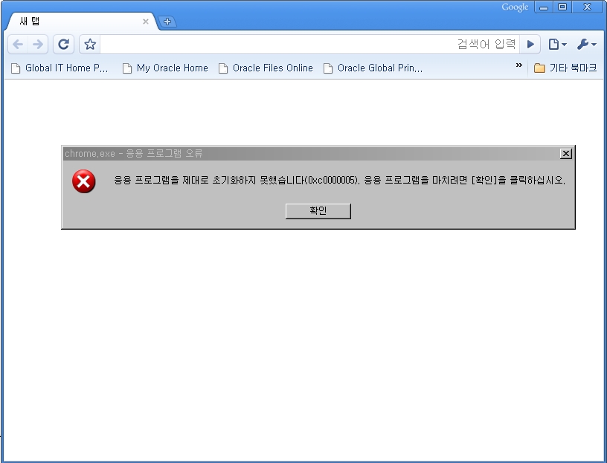Screen dimensions: 607x463
Task: Minimize the Chrome browser window
Action: pyautogui.click(x=544, y=7)
